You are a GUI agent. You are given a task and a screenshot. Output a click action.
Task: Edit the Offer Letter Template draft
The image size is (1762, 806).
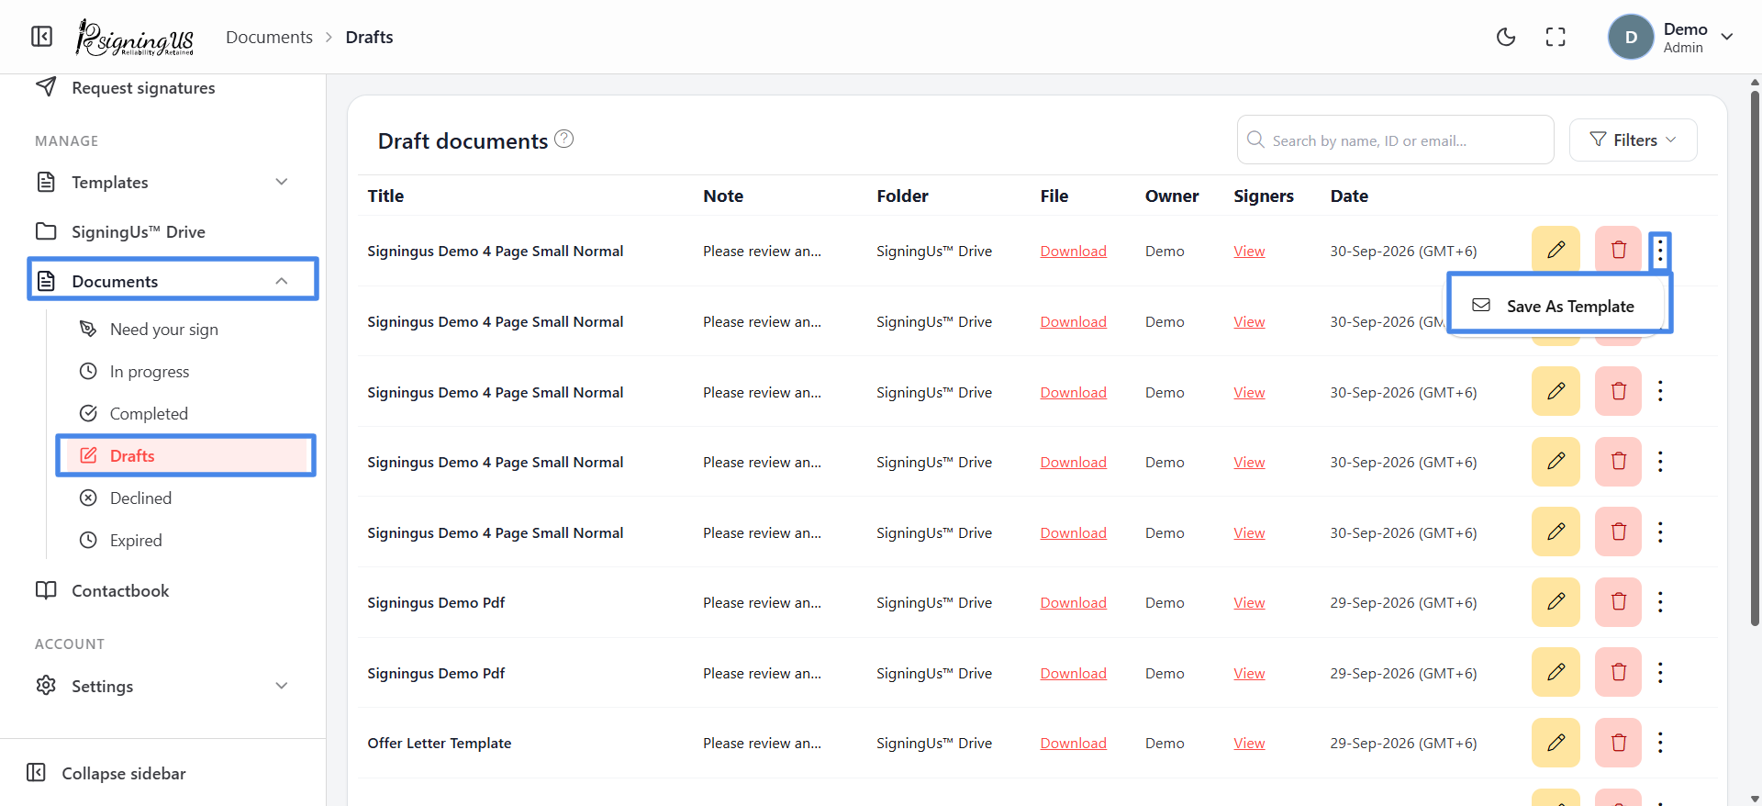tap(1556, 743)
